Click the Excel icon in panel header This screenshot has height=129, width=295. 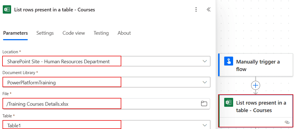point(7,10)
